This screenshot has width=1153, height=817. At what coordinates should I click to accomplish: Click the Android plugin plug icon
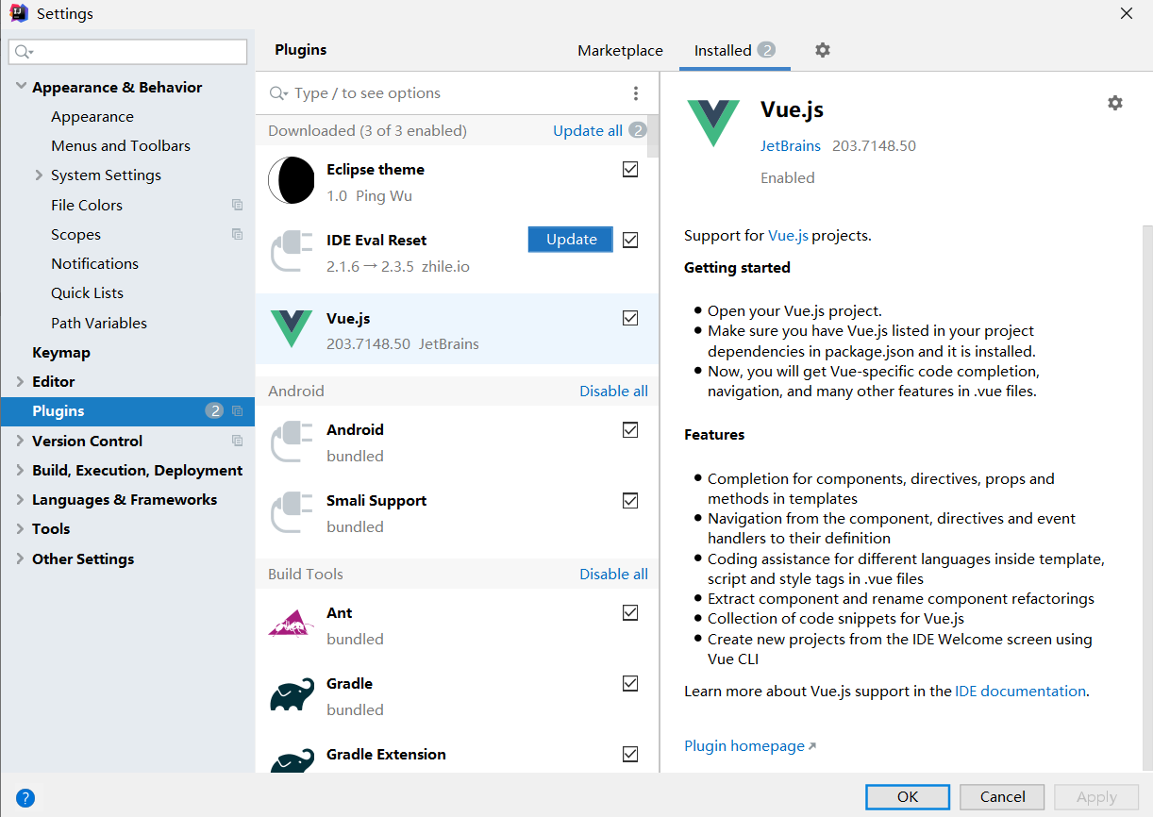pyautogui.click(x=291, y=441)
